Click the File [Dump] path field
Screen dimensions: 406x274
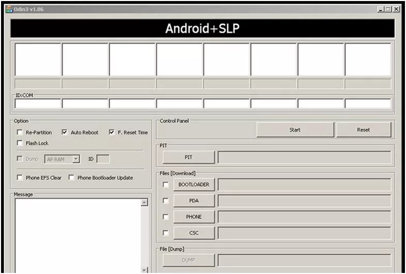[304, 260]
